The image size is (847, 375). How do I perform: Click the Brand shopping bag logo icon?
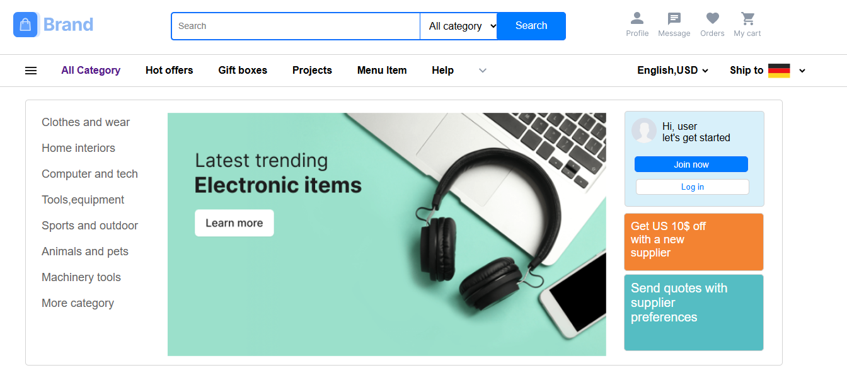[x=26, y=25]
